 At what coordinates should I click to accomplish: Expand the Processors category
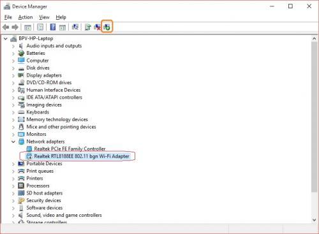pyautogui.click(x=13, y=186)
